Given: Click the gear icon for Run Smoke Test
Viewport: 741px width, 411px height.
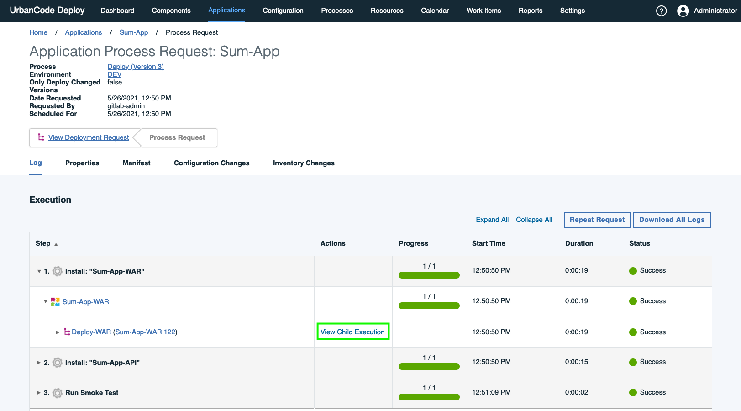Looking at the screenshot, I should [58, 393].
